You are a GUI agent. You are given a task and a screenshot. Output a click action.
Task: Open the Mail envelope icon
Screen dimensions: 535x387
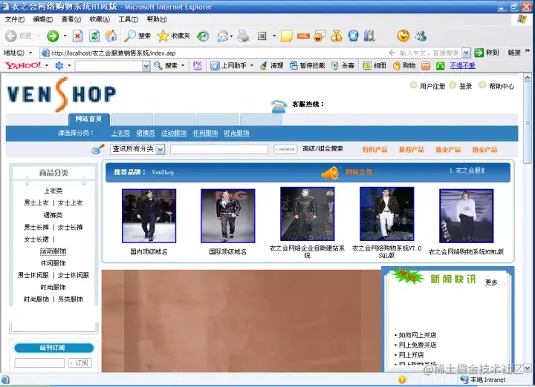[x=222, y=36]
